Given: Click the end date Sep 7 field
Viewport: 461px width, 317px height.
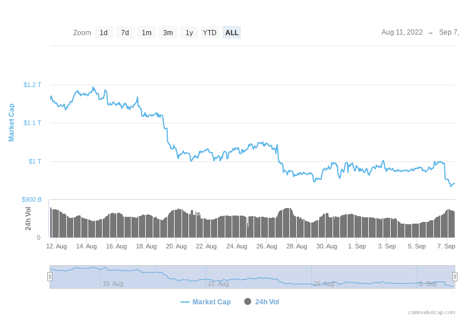Looking at the screenshot, I should pos(449,32).
